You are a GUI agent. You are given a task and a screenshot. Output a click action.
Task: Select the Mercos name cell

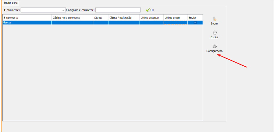tap(27, 23)
